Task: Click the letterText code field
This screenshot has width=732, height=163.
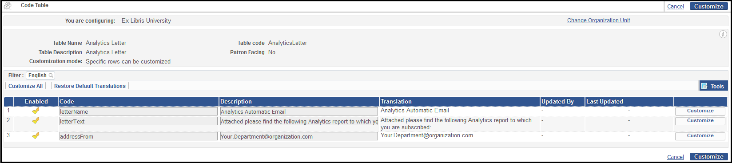Action: point(138,121)
